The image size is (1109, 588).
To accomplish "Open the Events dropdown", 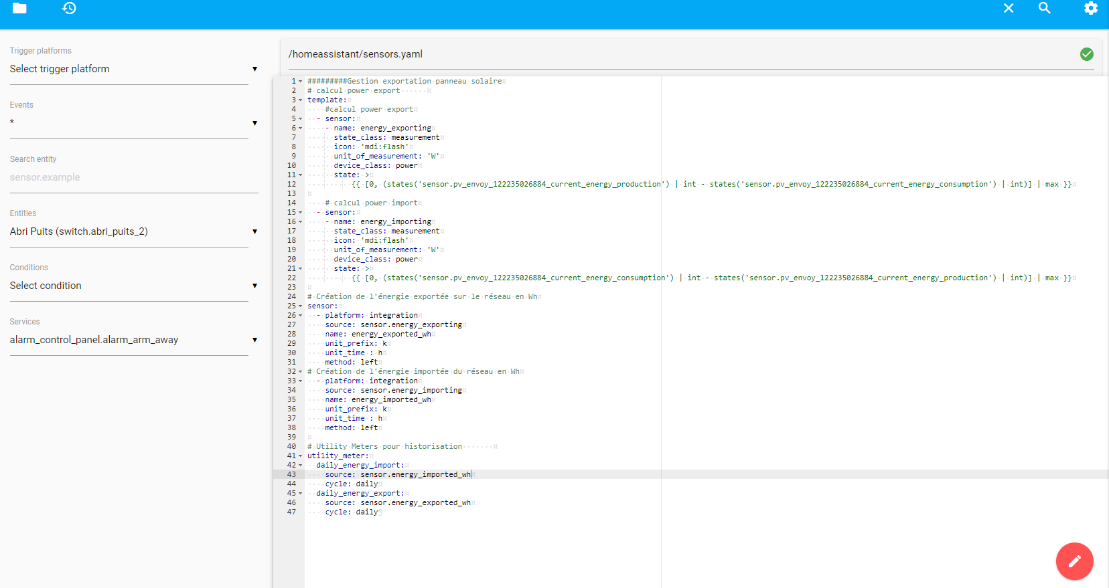I will point(134,123).
